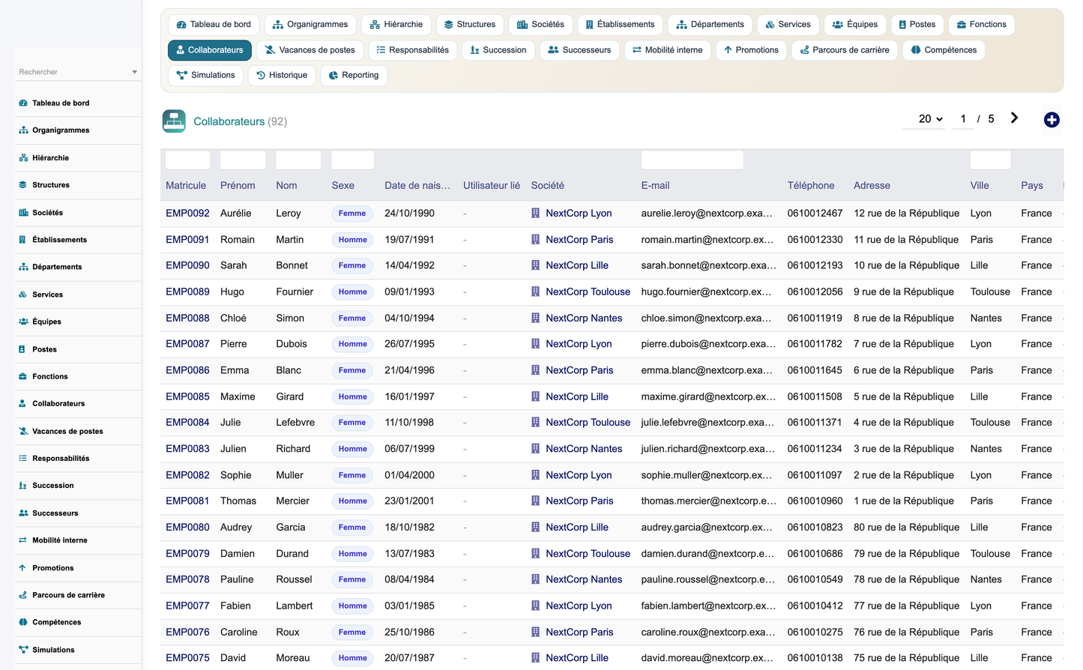The image size is (1083, 670).
Task: Open the Reporting tab
Action: point(354,76)
